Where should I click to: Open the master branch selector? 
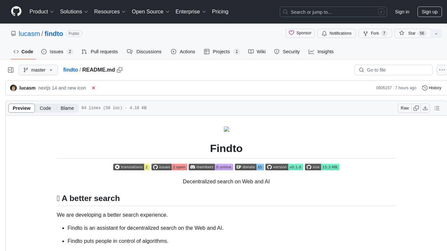(x=38, y=70)
